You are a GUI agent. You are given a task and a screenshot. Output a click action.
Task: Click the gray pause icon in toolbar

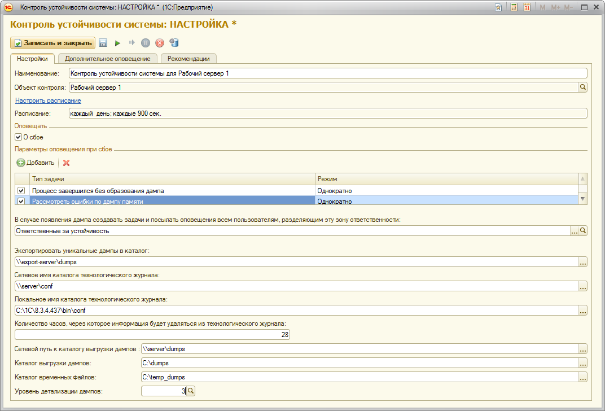click(x=146, y=43)
